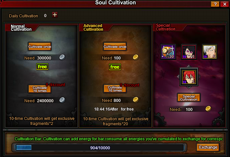Image resolution: width=230 pixels, height=157 pixels.
Task: Click gold coin in Special Cultivation cost
Action: pos(208,109)
